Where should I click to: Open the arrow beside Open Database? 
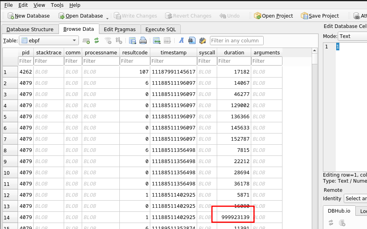click(x=107, y=18)
